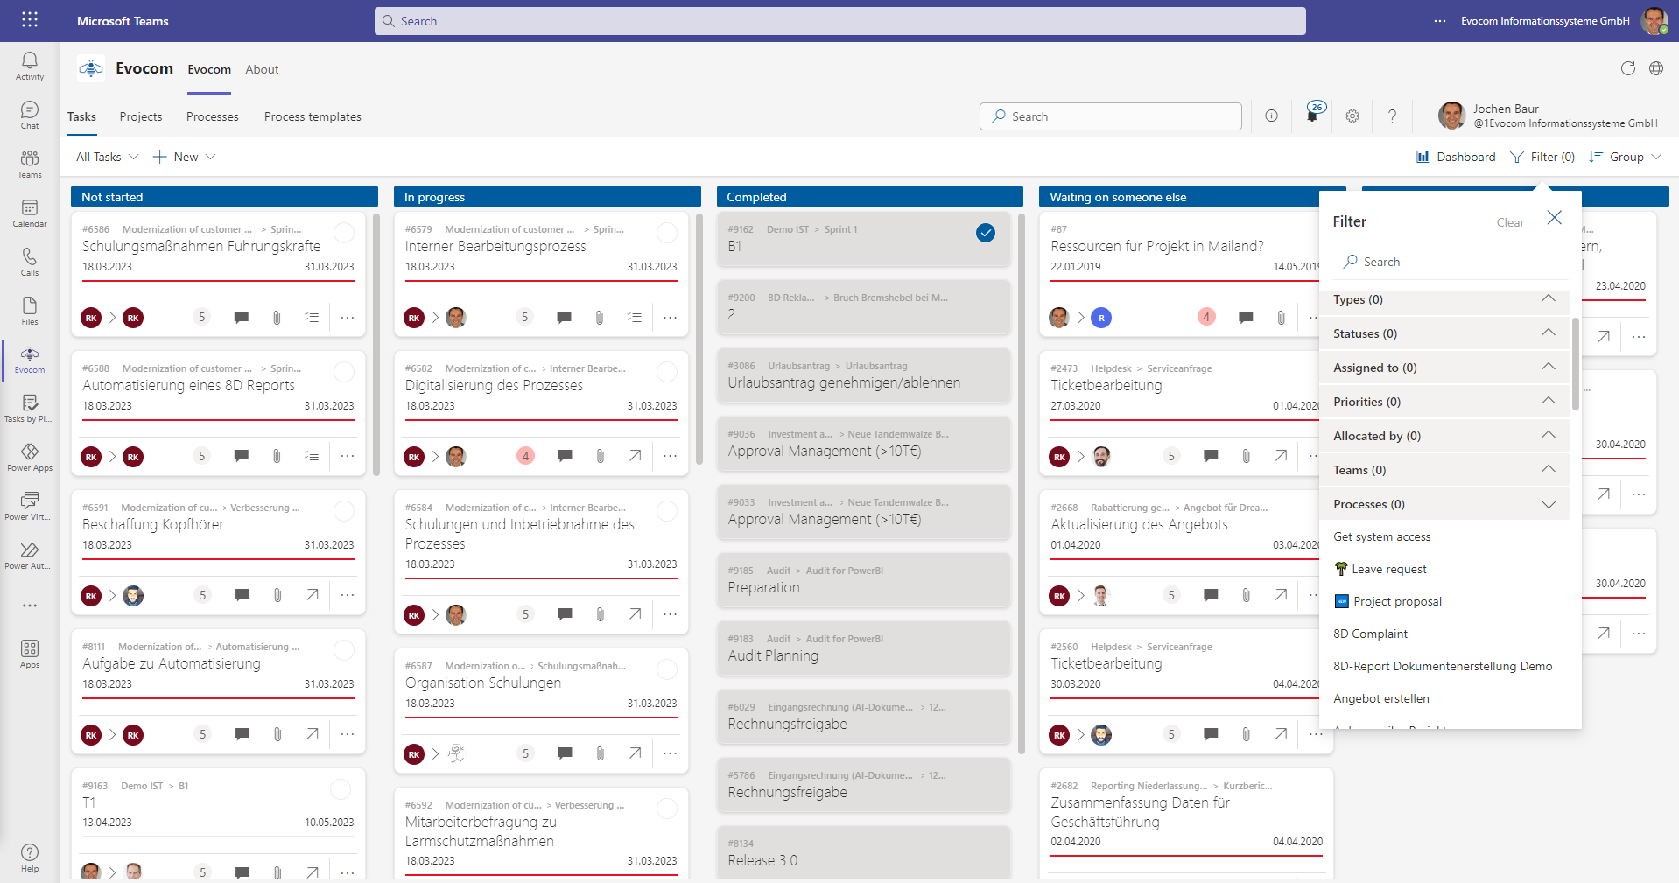Collapse the Statuses filter section

(1549, 333)
